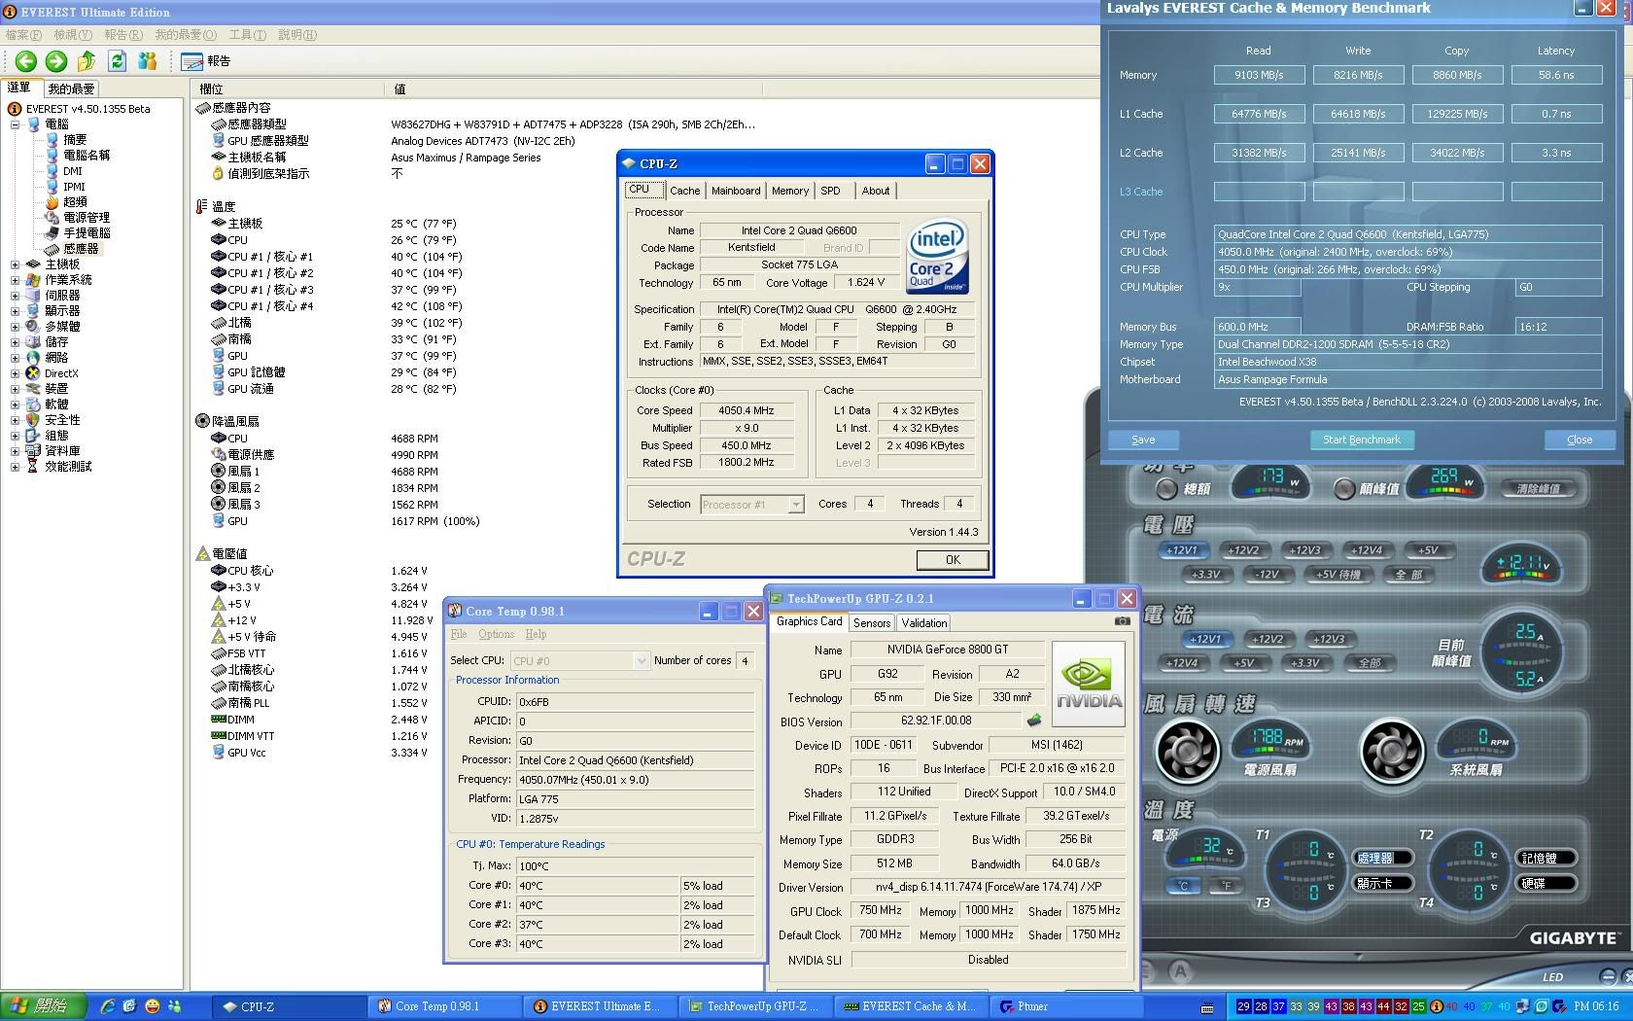Screen dimensions: 1633x1021
Task: Toggle the +5V 待機 voltage button
Action: tap(1338, 575)
